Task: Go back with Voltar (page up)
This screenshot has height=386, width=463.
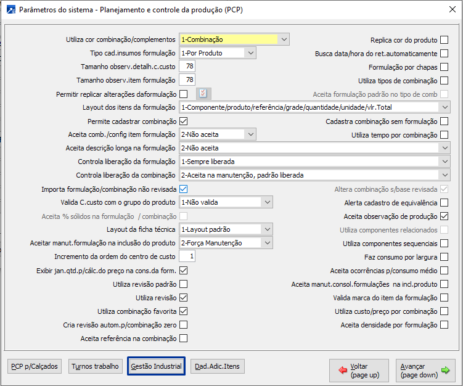Action: pos(359,371)
